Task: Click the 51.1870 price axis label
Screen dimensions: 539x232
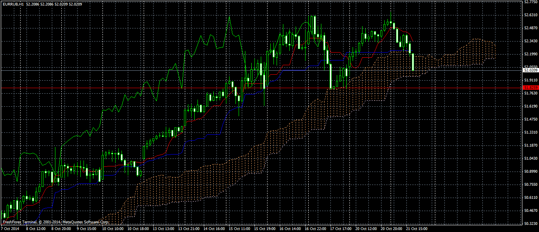Action: [x=530, y=145]
